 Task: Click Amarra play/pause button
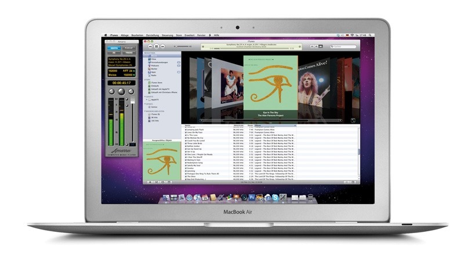click(x=121, y=91)
